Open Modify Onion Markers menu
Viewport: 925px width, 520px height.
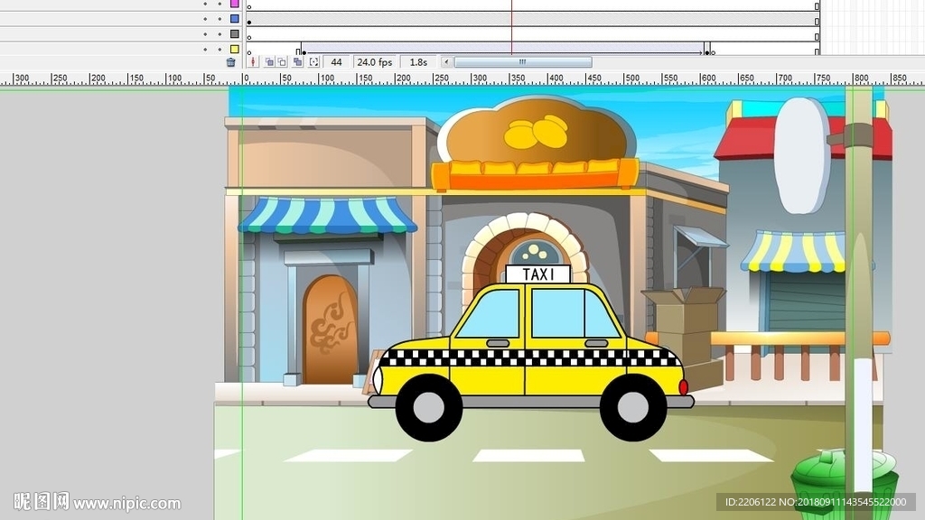coord(313,62)
